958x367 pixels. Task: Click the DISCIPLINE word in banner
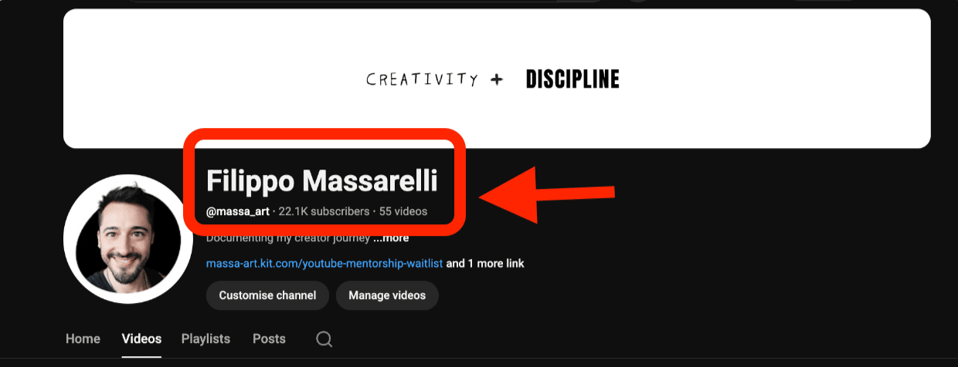coord(572,79)
